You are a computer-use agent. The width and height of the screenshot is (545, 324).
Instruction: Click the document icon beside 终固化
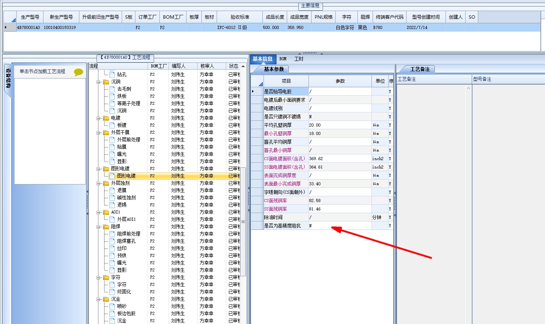tap(112, 292)
